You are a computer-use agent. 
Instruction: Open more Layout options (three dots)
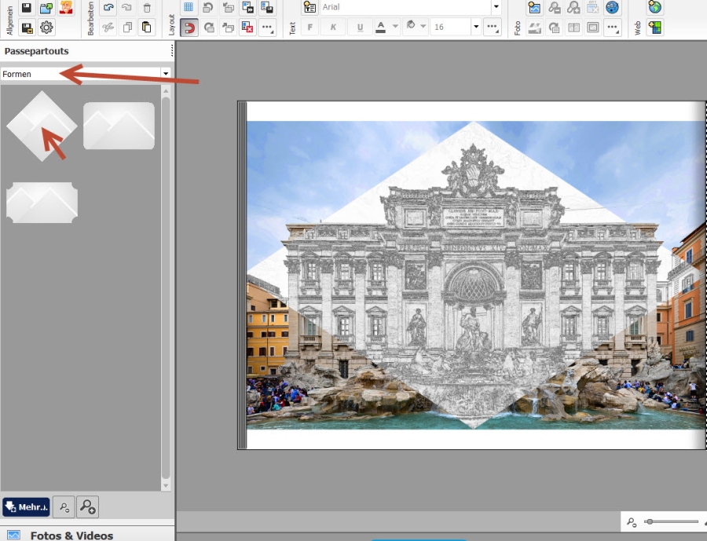tap(267, 27)
